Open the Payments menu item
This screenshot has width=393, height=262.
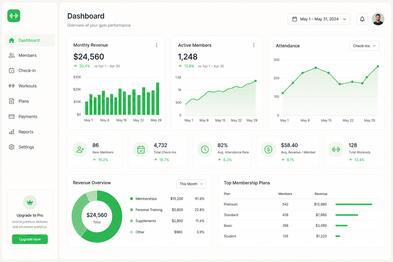pos(30,116)
